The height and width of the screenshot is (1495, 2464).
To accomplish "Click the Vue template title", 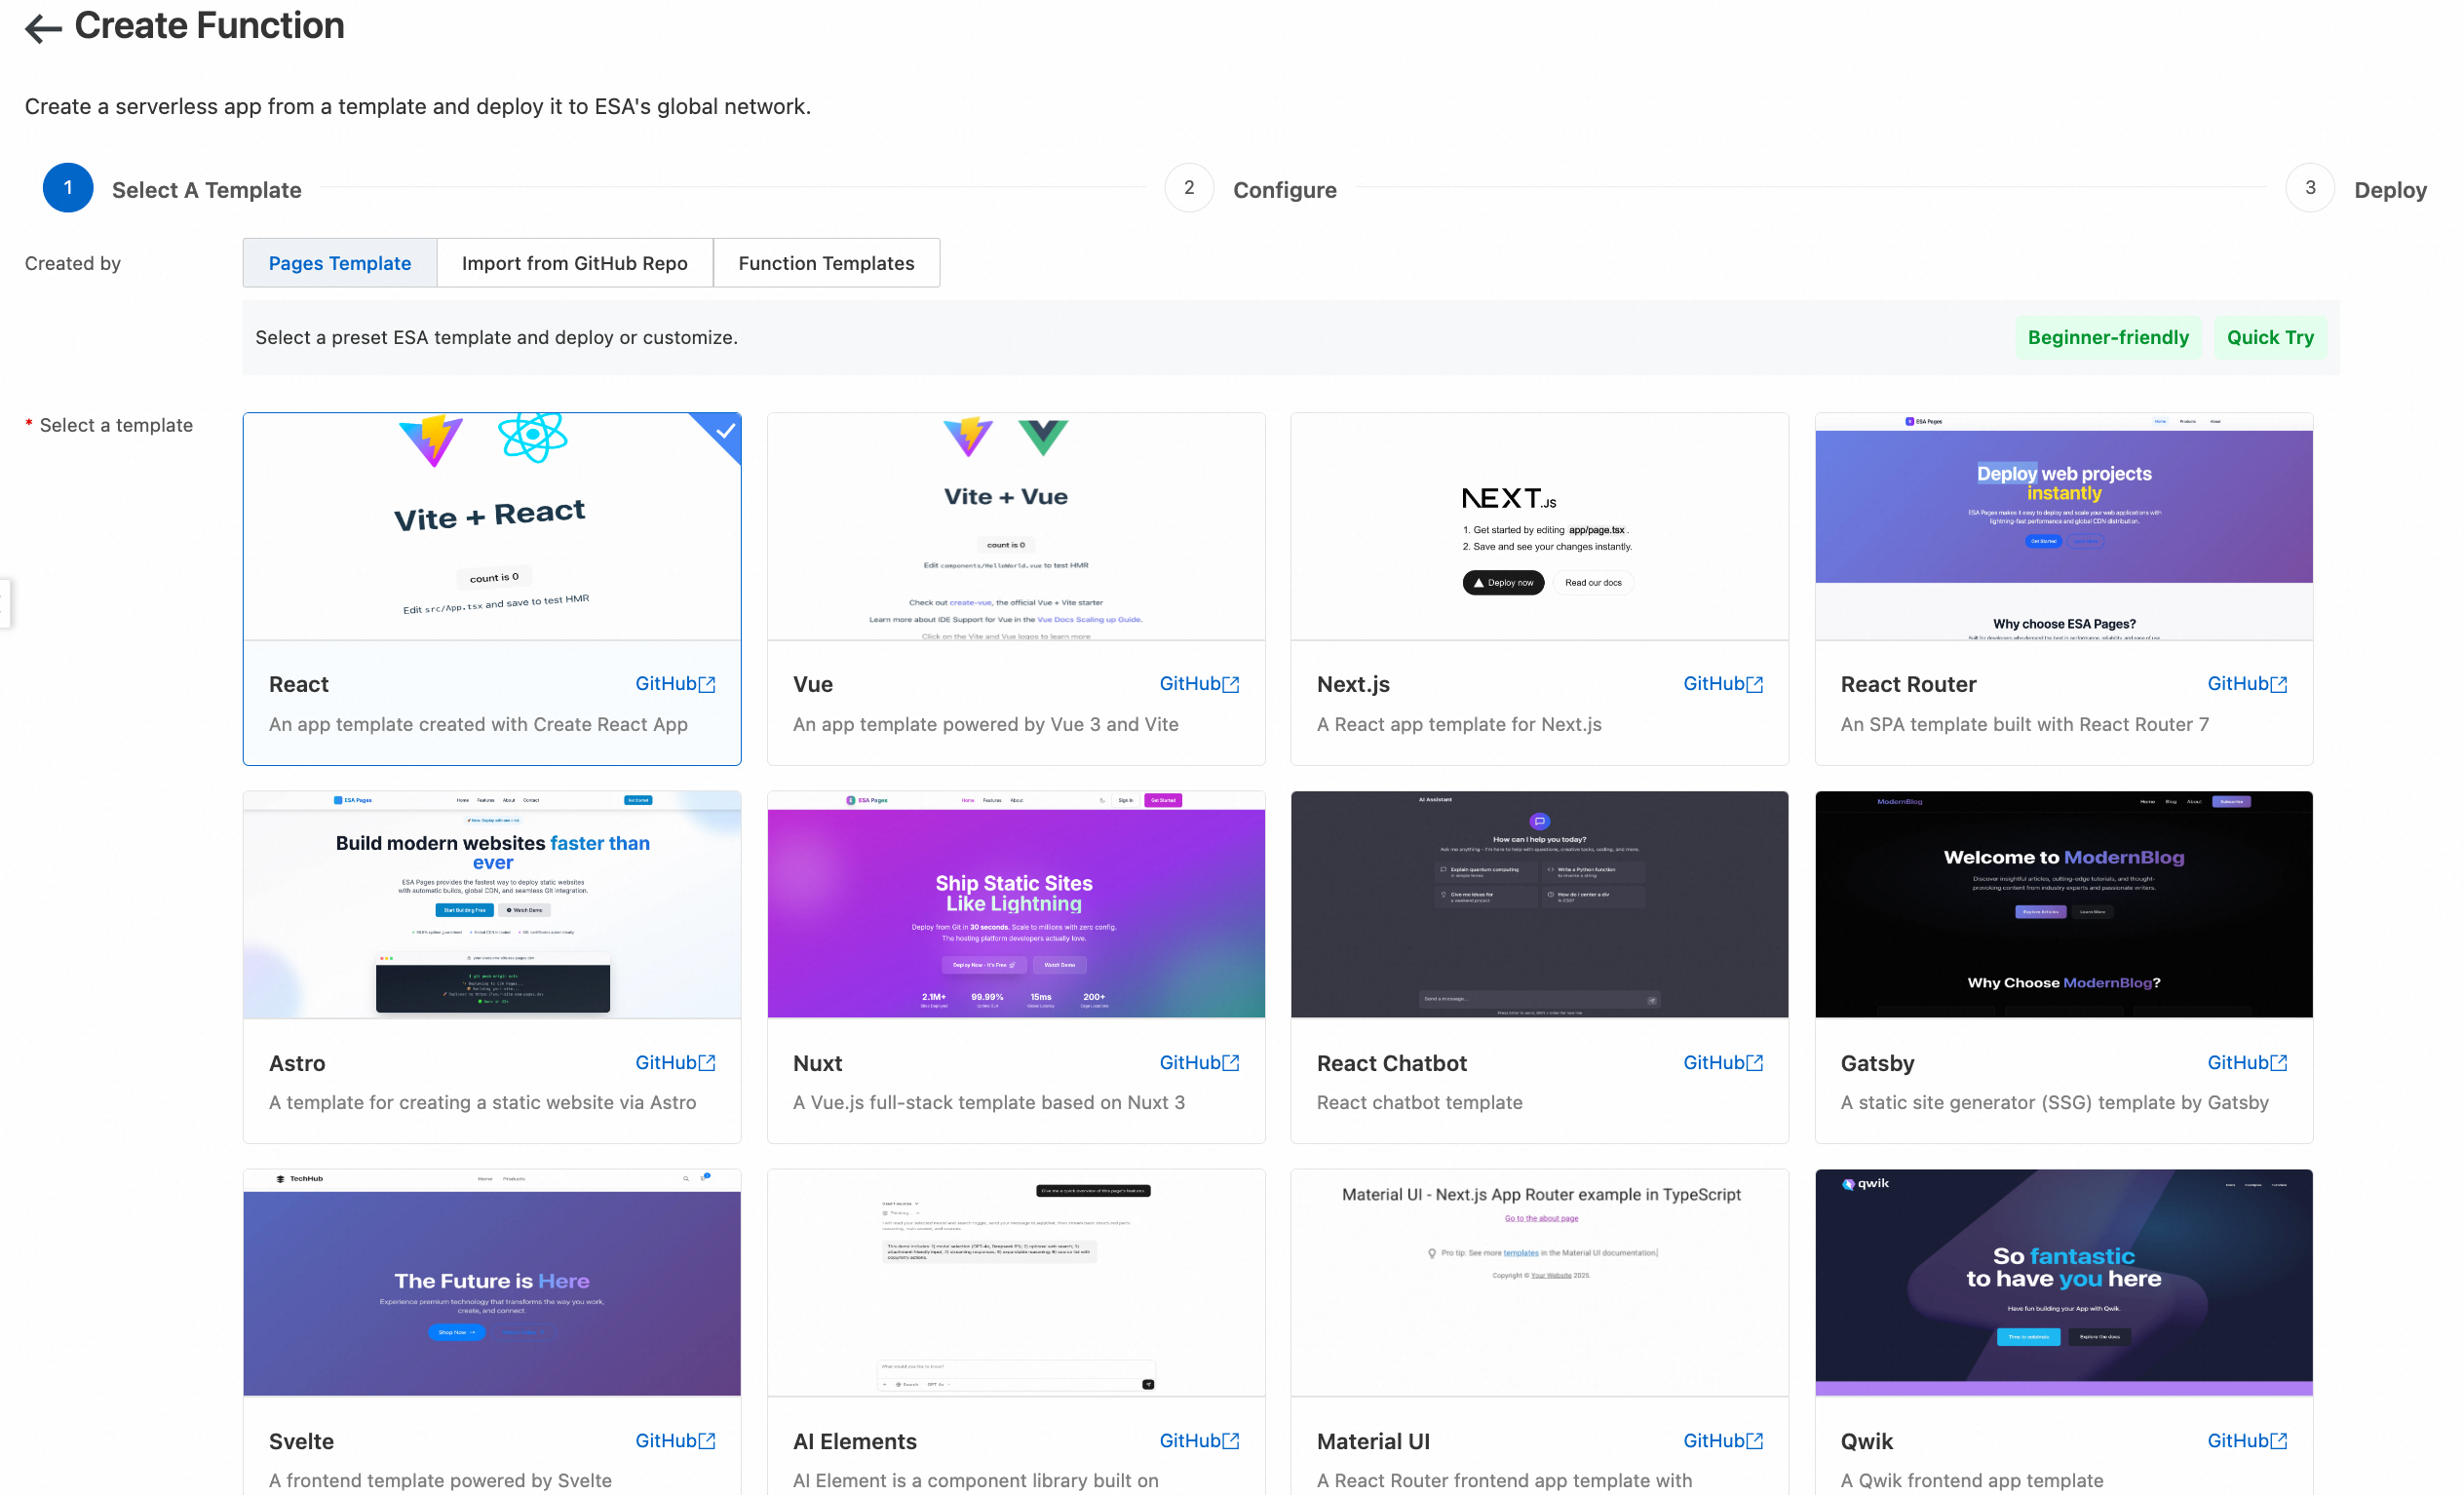I will point(813,684).
